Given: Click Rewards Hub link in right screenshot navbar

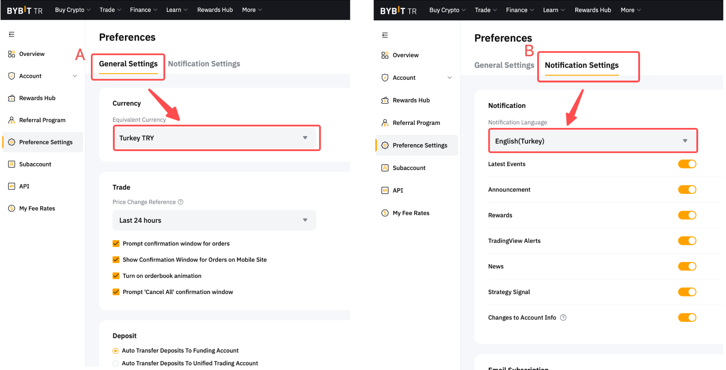Looking at the screenshot, I should pos(593,10).
